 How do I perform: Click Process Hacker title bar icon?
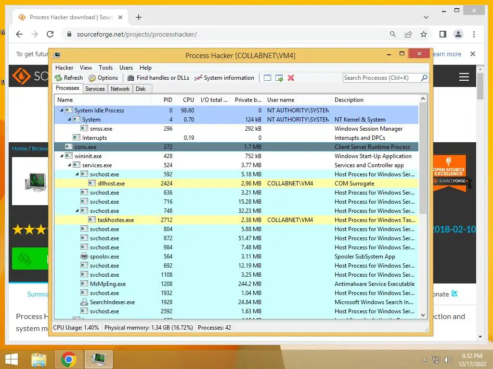click(57, 56)
